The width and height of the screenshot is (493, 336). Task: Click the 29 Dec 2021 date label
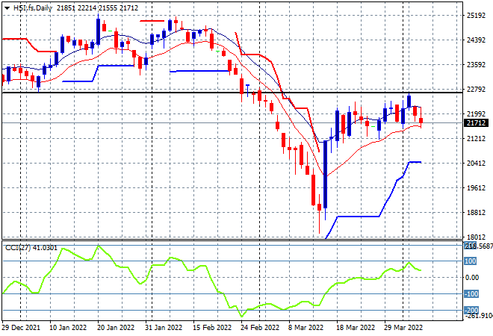click(x=21, y=328)
